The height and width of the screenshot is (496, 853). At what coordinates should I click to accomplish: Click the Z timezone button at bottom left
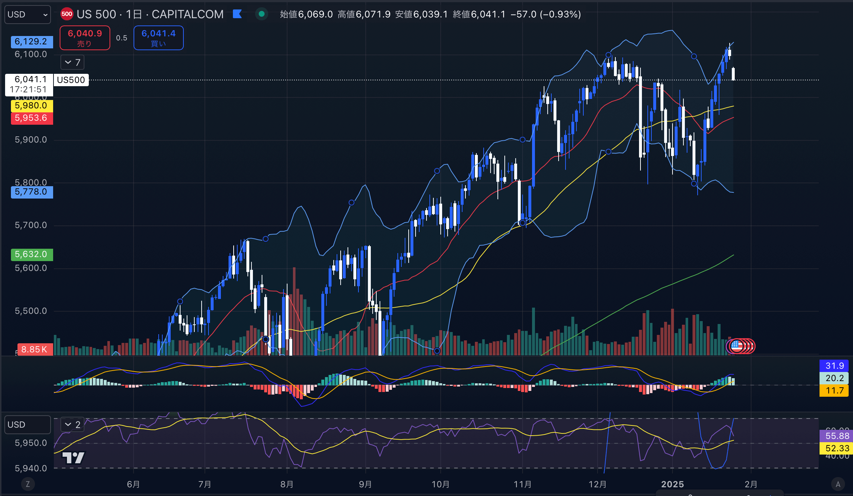pos(28,484)
